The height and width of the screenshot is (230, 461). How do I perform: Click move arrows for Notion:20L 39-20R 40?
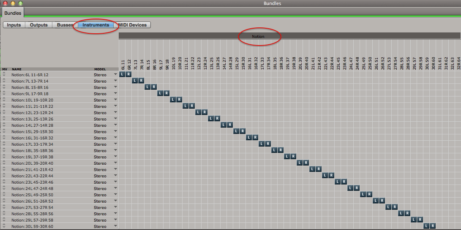(x=4, y=163)
